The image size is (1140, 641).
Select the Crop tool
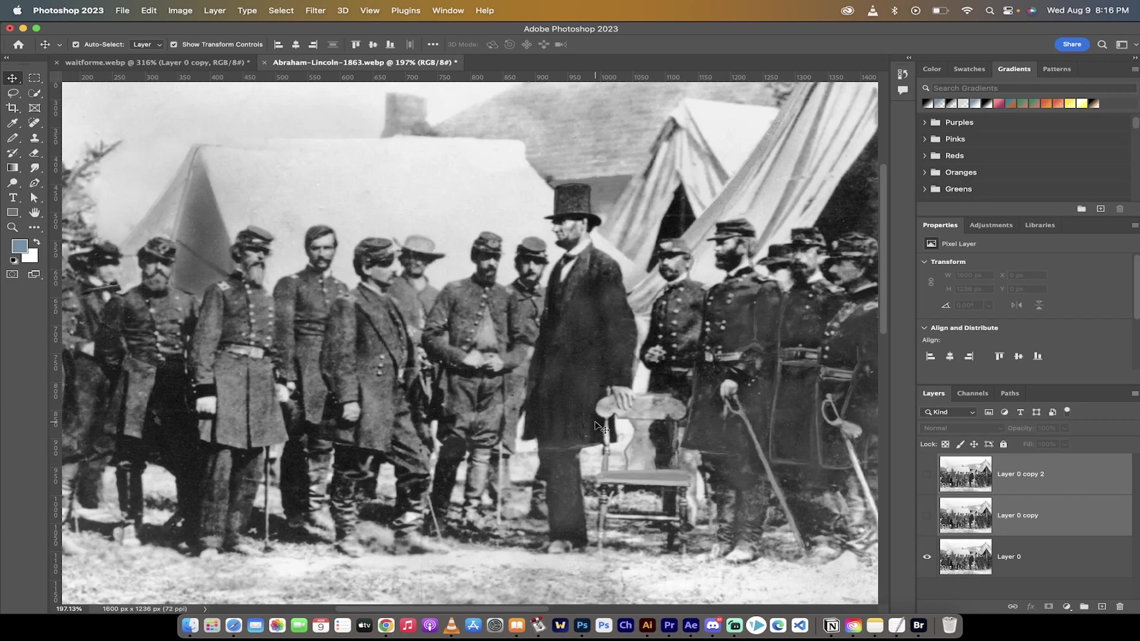tap(12, 107)
